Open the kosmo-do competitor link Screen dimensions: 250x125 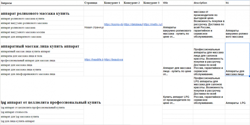click(113, 24)
